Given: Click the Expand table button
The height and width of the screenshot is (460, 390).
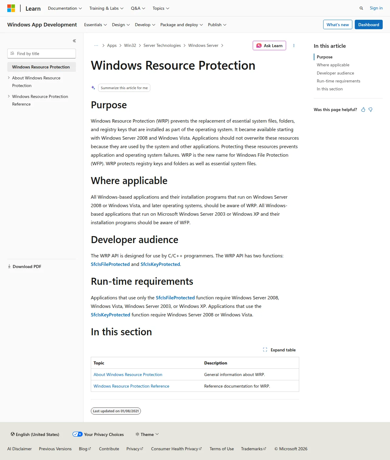Looking at the screenshot, I should click(279, 350).
